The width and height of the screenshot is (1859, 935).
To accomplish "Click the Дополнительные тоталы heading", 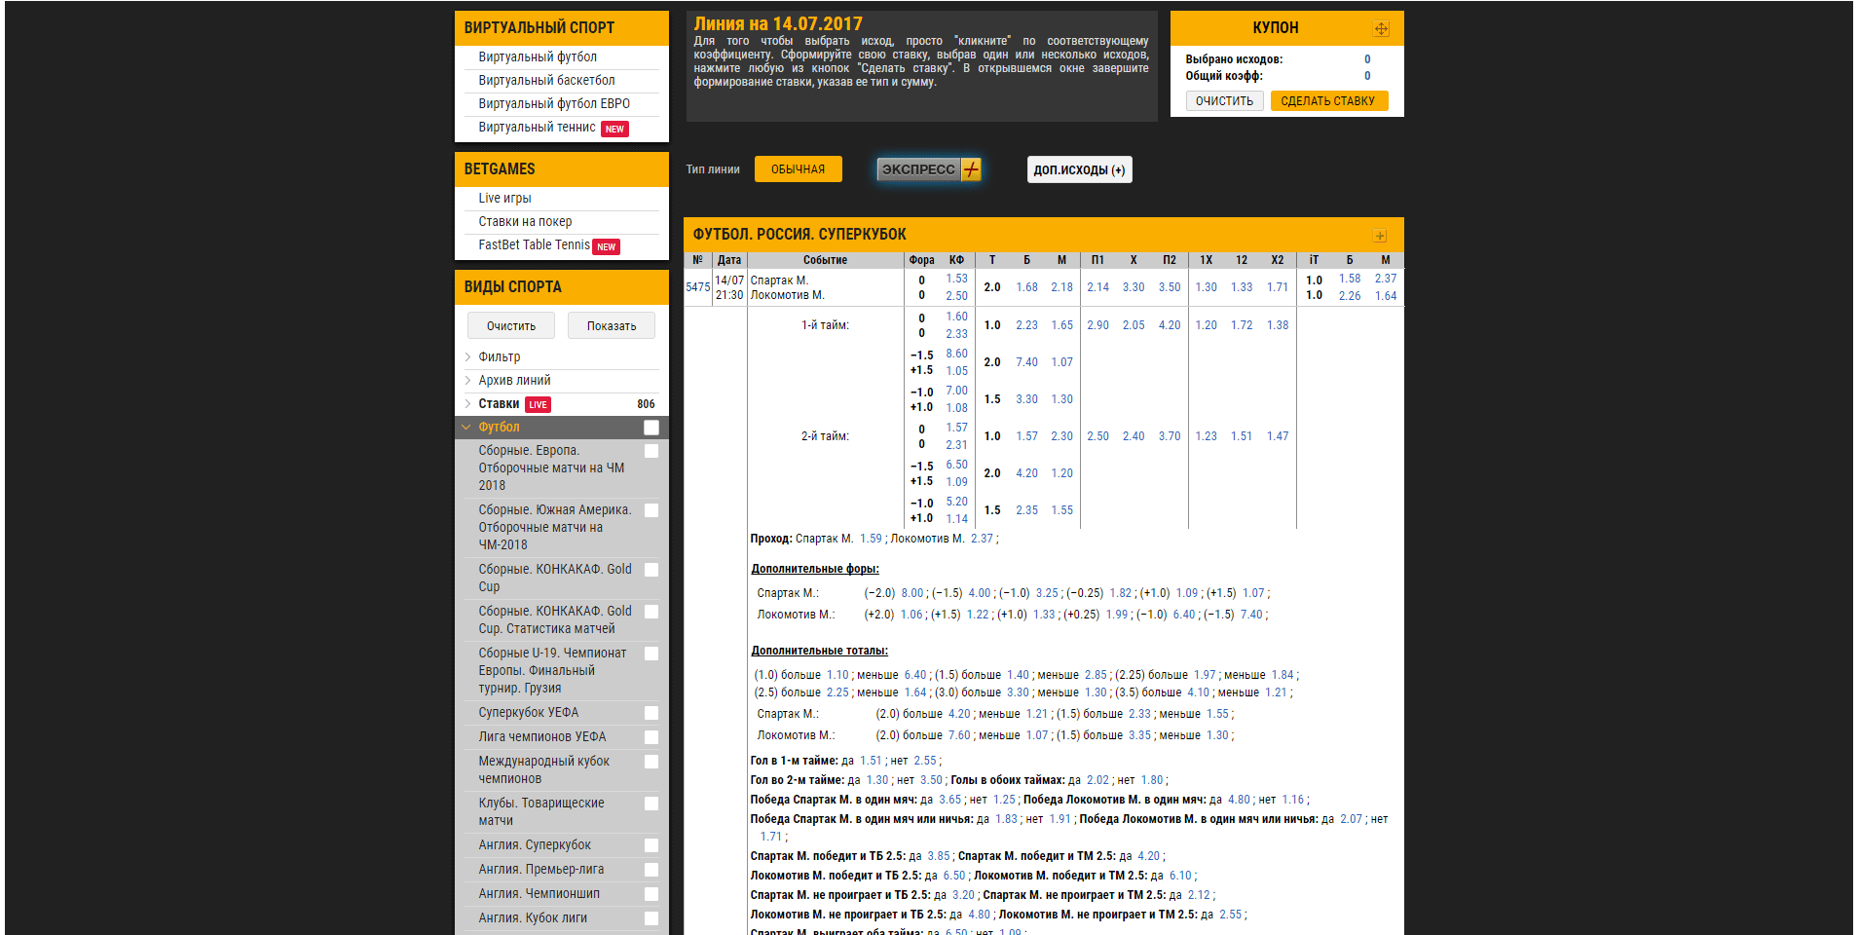I will [819, 651].
